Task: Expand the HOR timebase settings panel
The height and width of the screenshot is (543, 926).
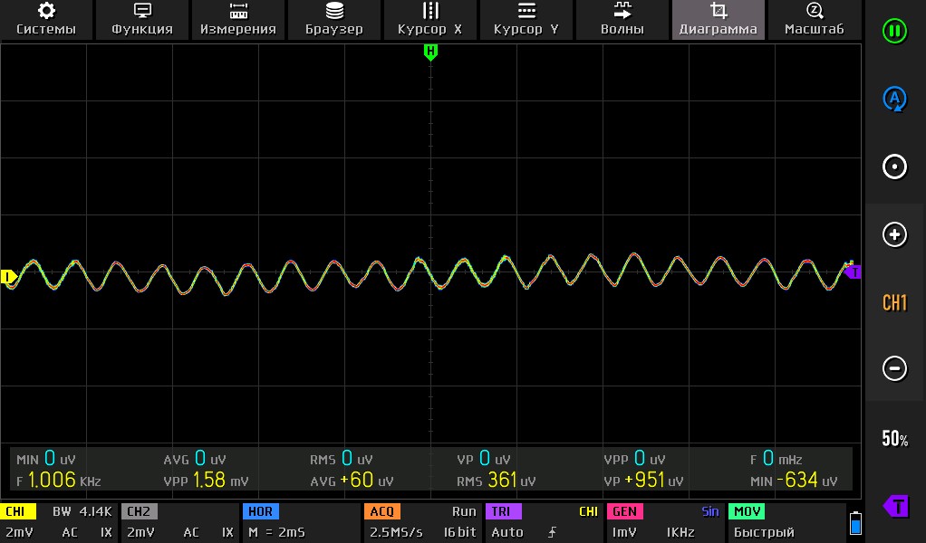Action: tap(299, 522)
